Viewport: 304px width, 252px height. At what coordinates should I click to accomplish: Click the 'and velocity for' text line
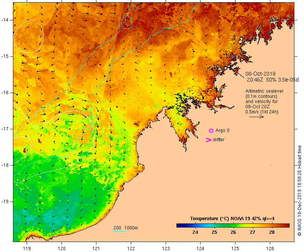pos(261,102)
